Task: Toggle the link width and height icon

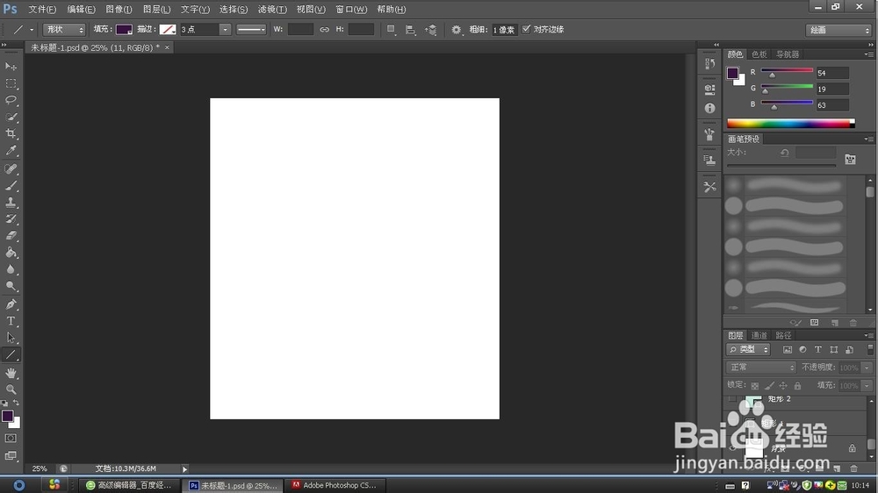Action: pyautogui.click(x=324, y=30)
